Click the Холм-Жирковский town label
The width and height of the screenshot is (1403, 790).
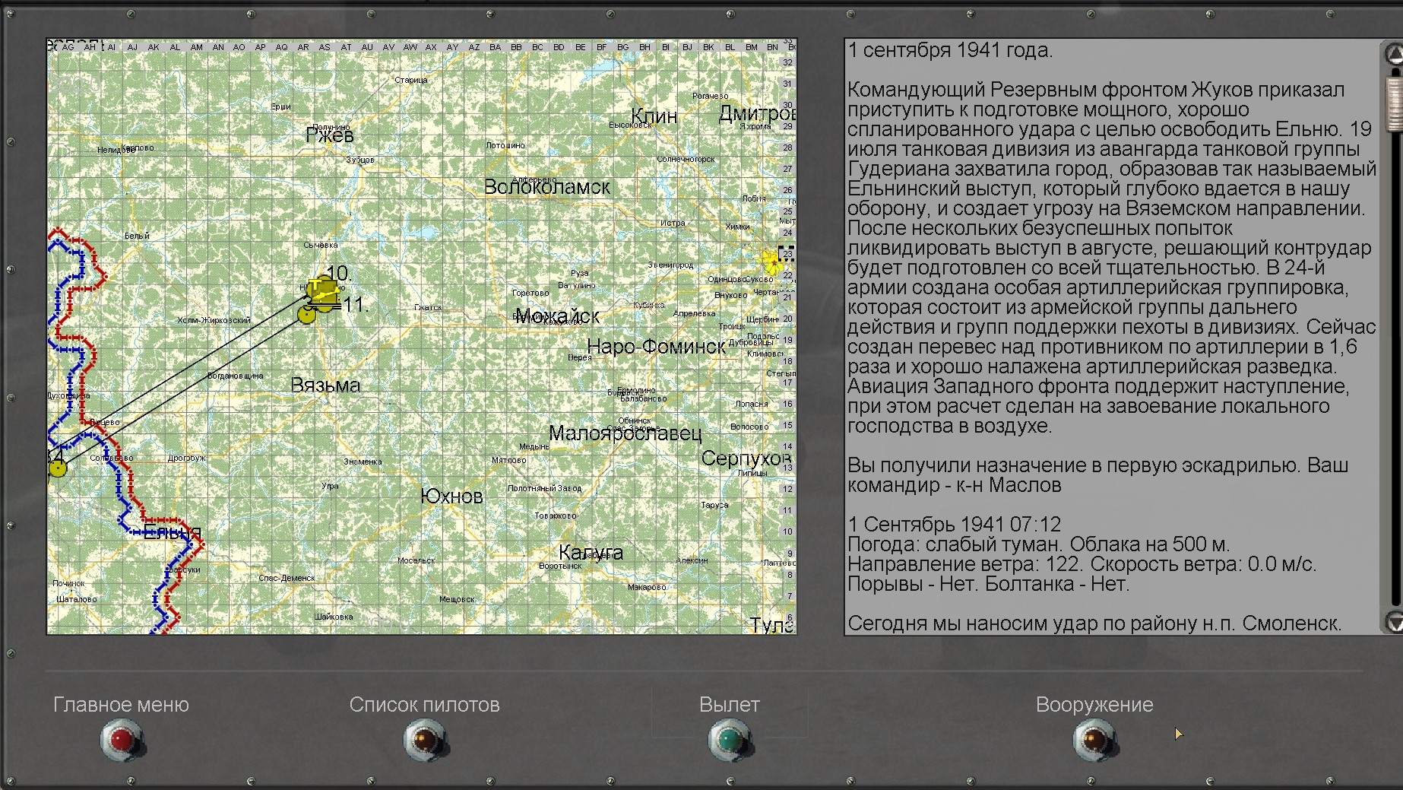pos(214,320)
